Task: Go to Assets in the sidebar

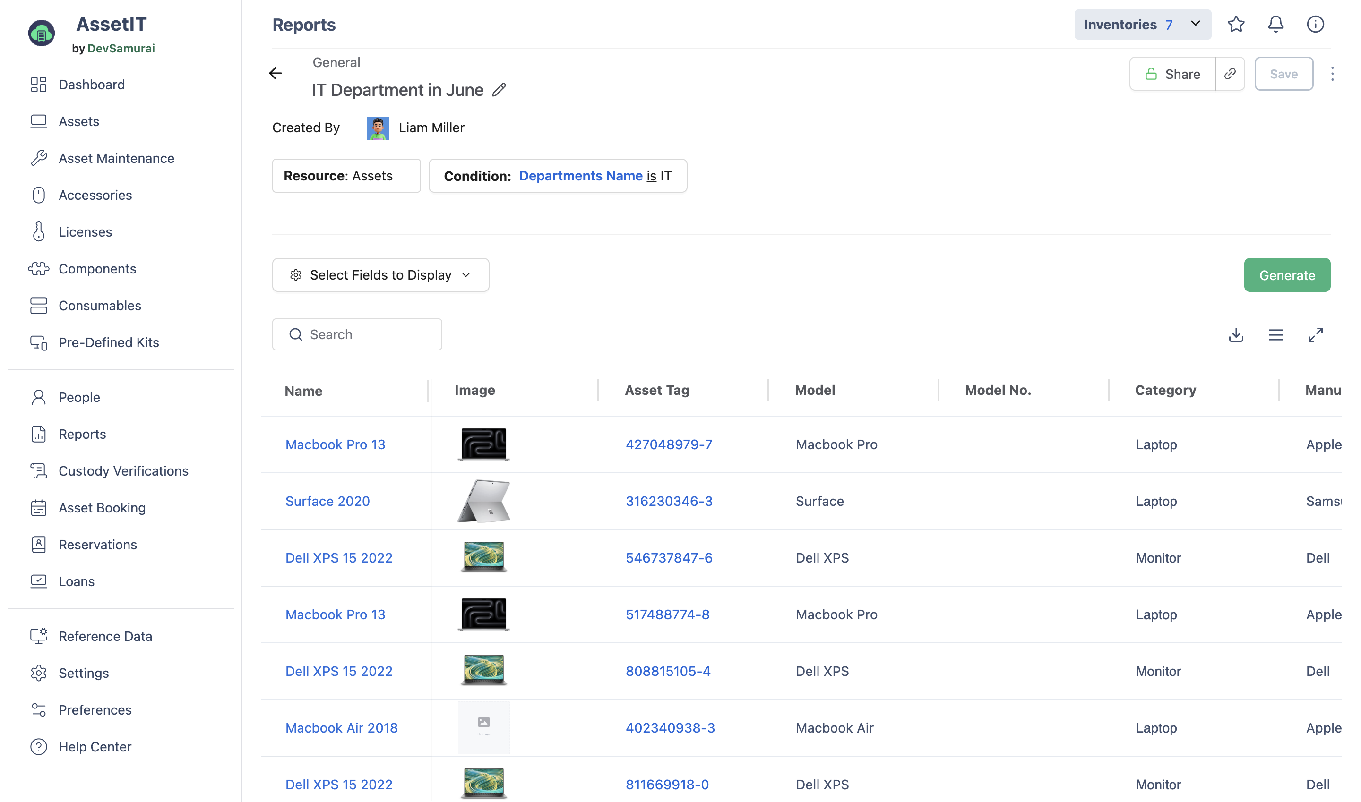Action: pyautogui.click(x=79, y=121)
